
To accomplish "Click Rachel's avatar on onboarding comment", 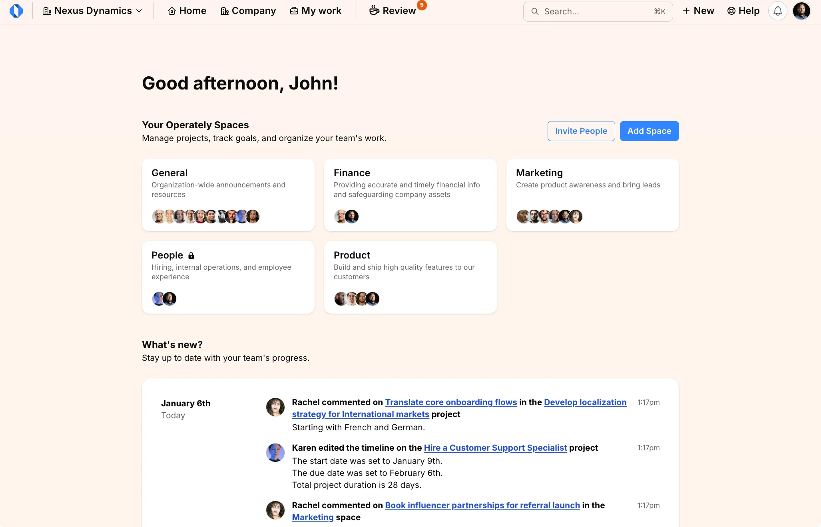I will click(x=275, y=407).
